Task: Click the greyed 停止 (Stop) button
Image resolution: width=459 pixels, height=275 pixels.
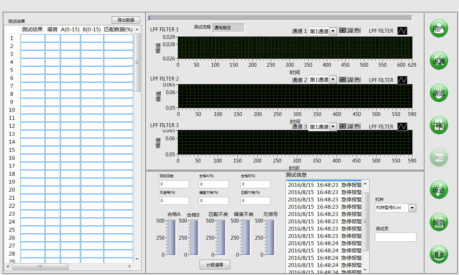Action: 439,158
